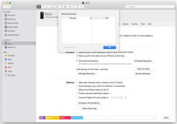The image size is (177, 124).
Task: Click the Change Password button
Action: pyautogui.click(x=143, y=61)
